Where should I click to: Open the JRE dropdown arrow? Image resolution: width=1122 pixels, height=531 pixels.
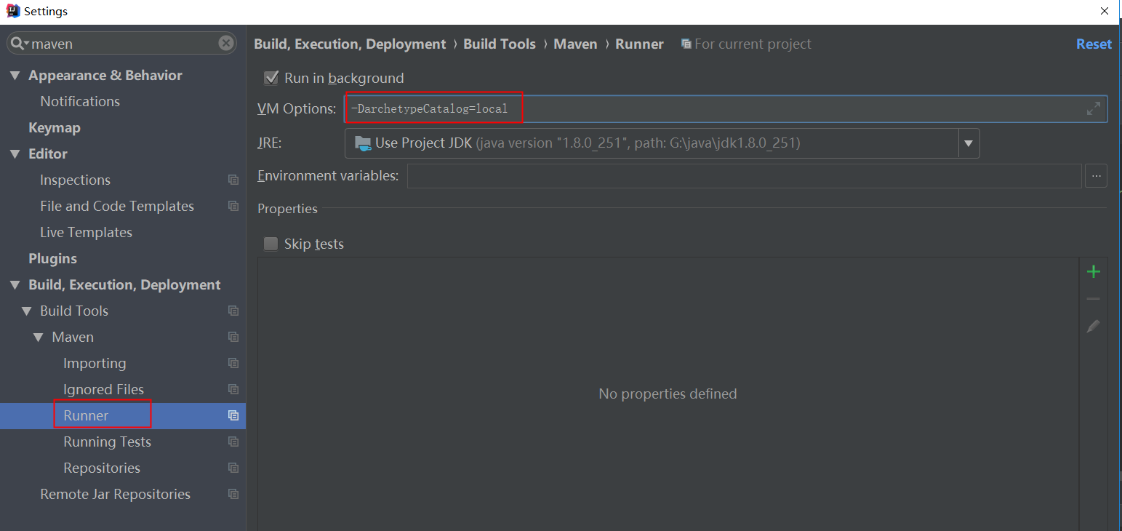[969, 143]
